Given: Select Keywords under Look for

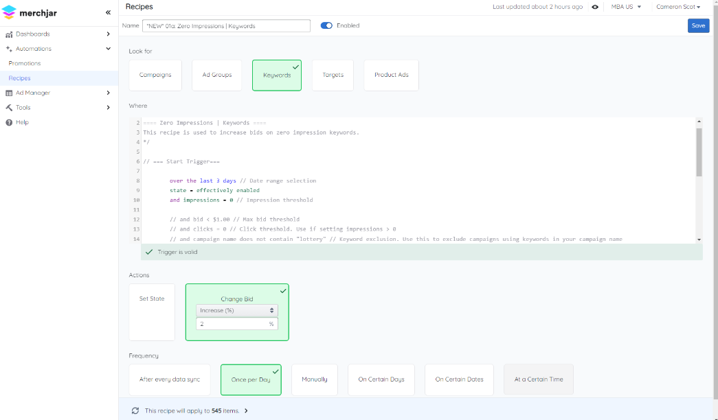Looking at the screenshot, I should click(277, 75).
